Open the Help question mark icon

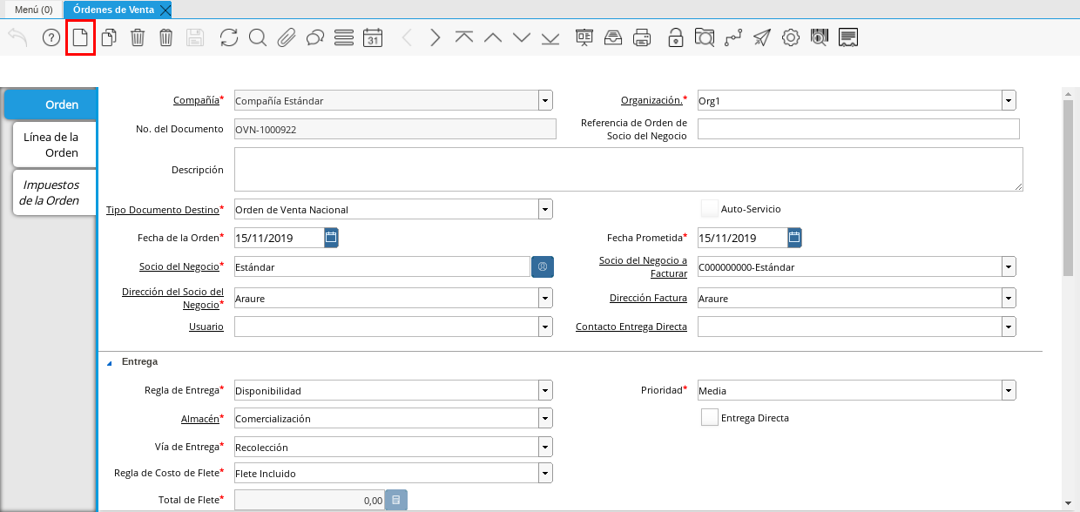51,37
